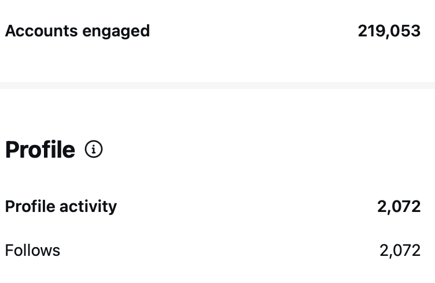Screen dimensions: 435x283
Task: Select the Accounts engaged label
Action: click(78, 31)
